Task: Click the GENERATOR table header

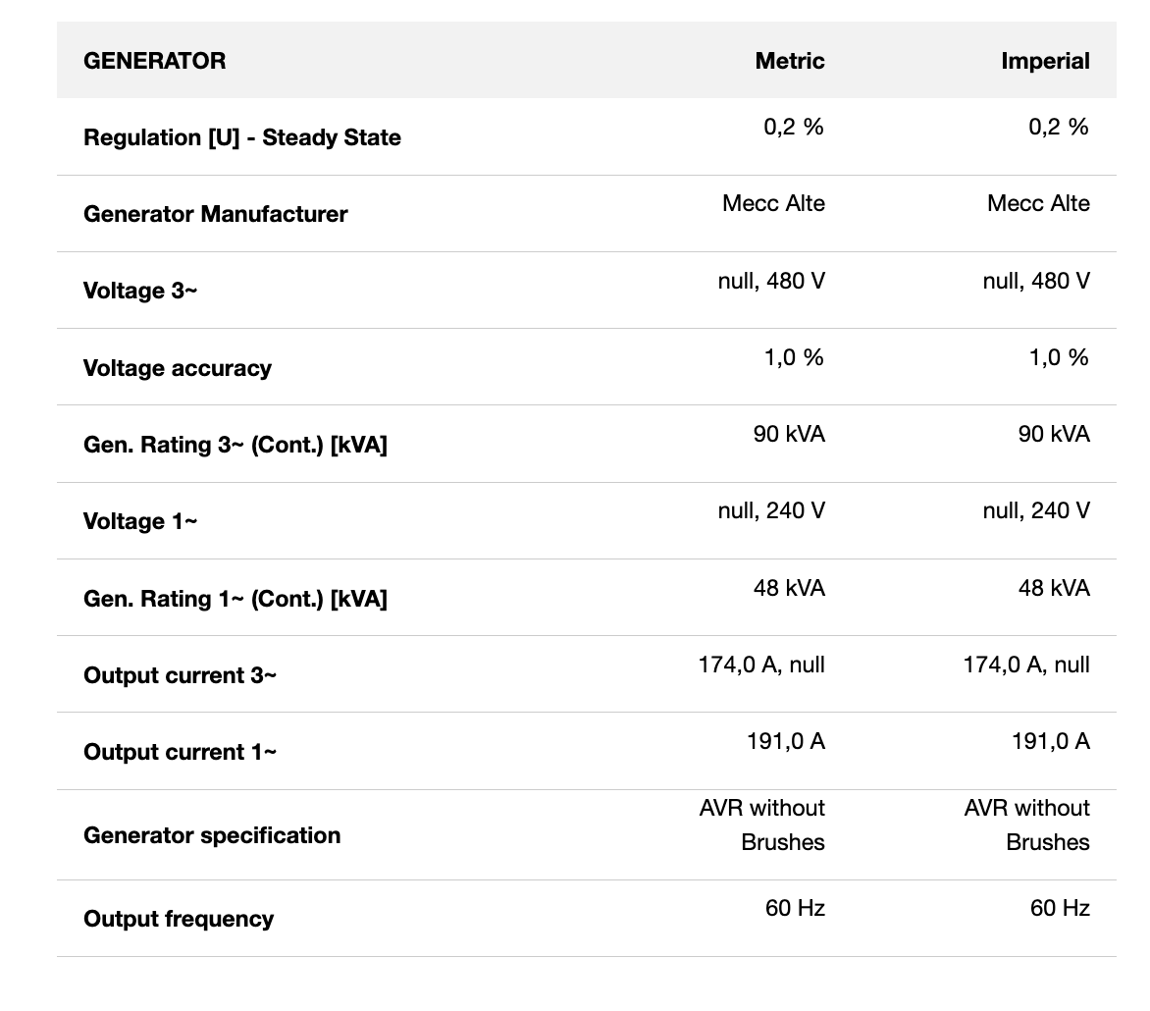Action: pos(154,61)
